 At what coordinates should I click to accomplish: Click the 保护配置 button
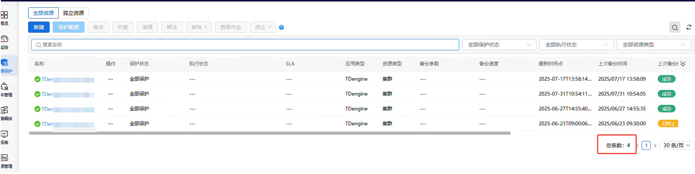point(69,27)
